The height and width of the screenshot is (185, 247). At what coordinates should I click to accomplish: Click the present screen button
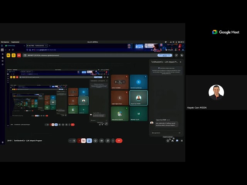pos(90,141)
